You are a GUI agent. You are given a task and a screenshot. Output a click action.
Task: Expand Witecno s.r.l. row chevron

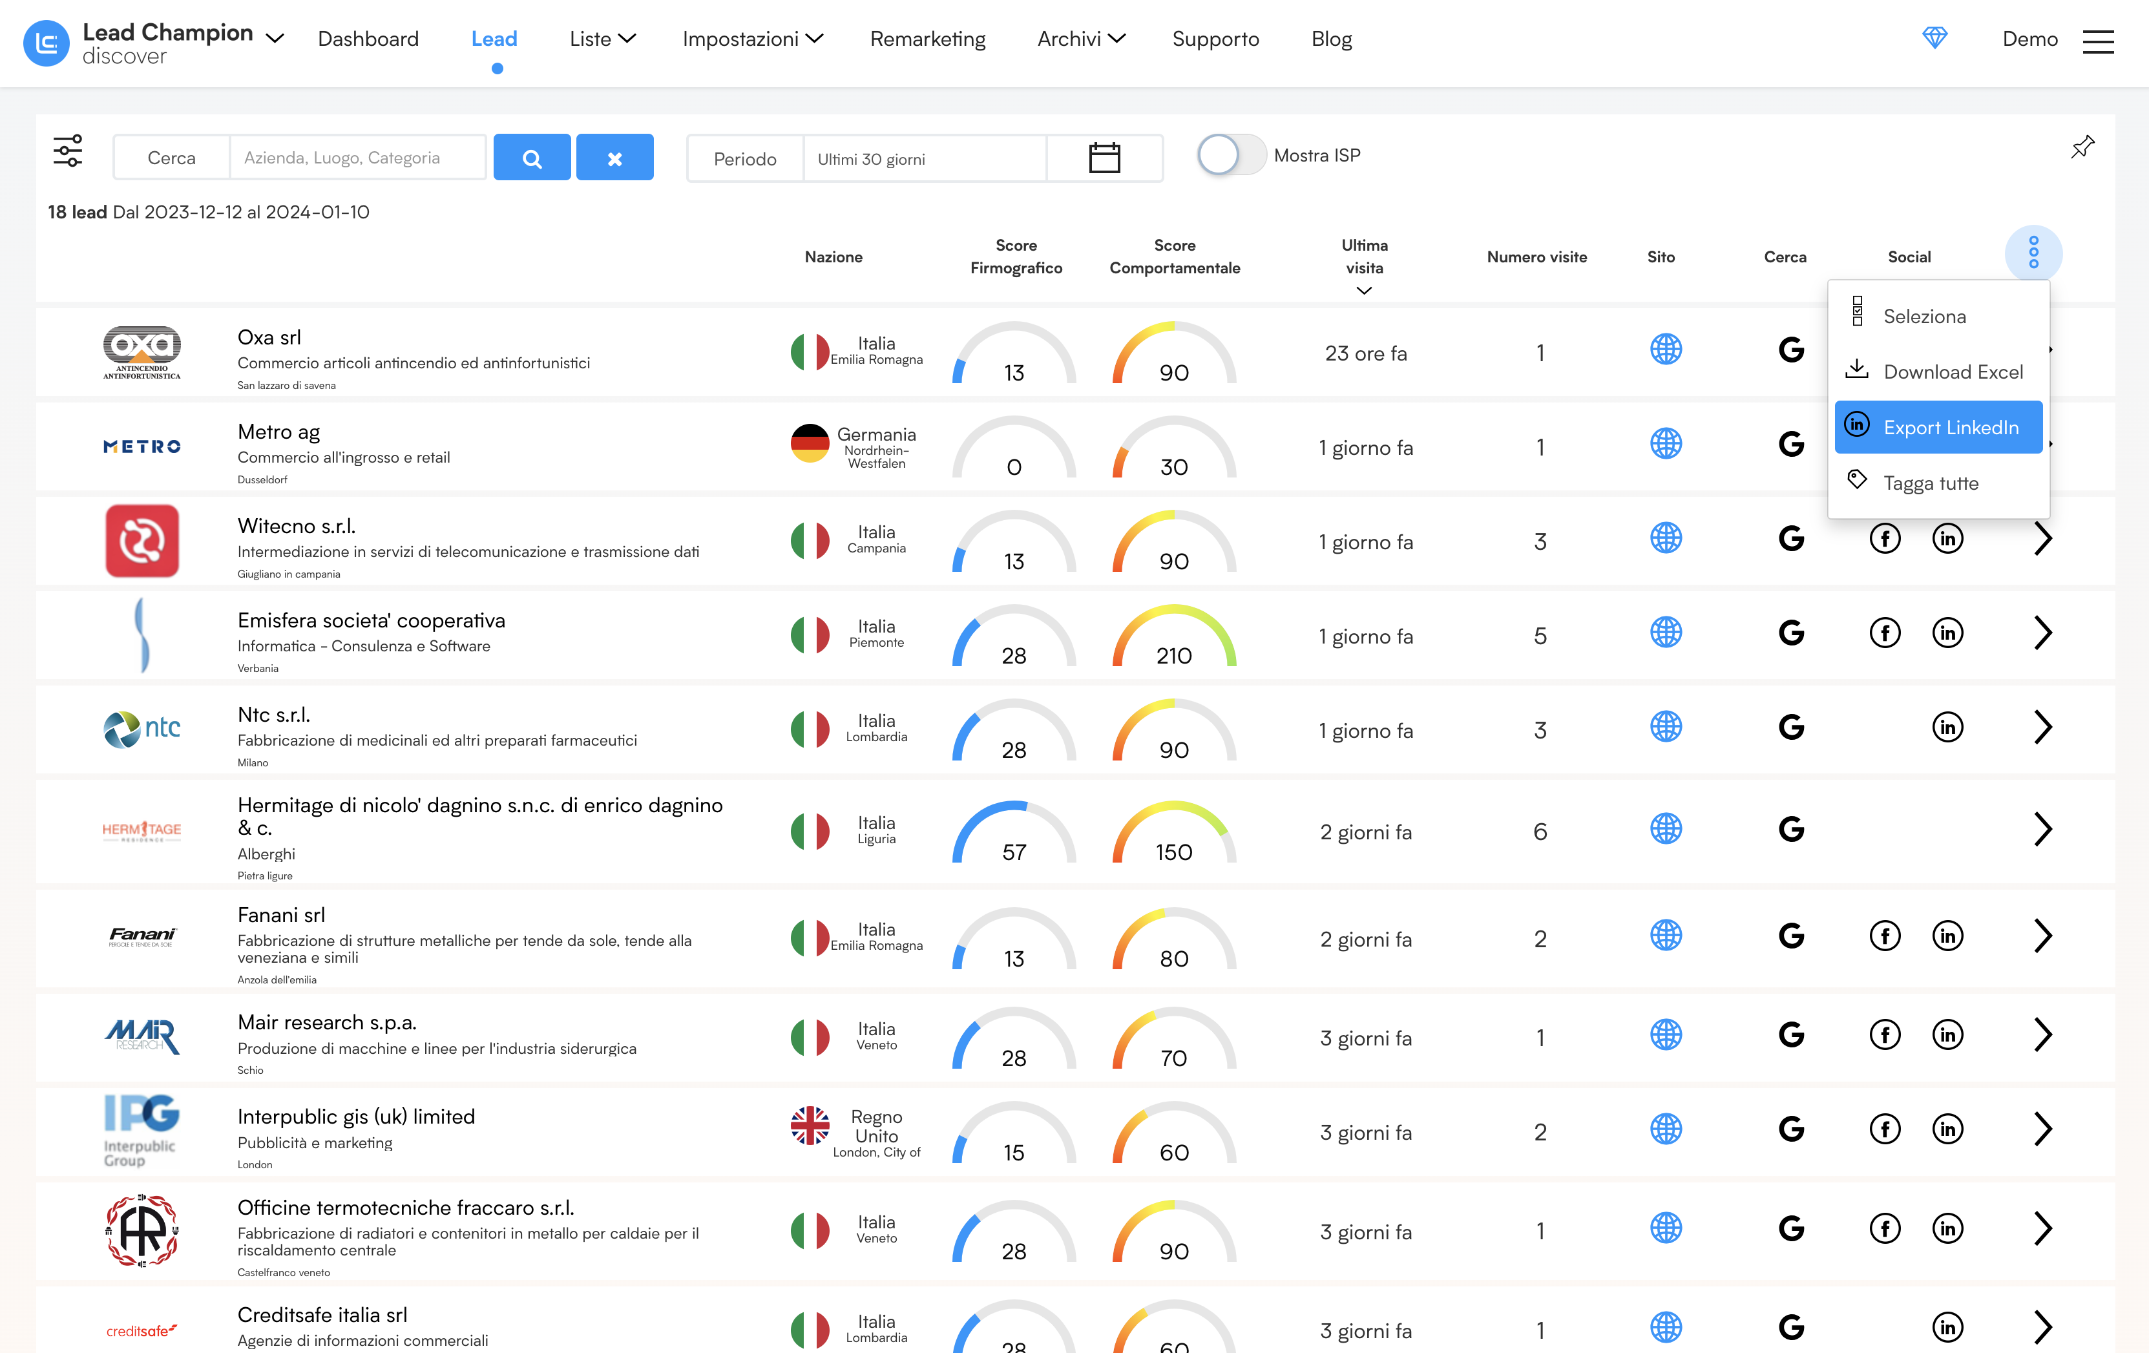(x=2043, y=538)
